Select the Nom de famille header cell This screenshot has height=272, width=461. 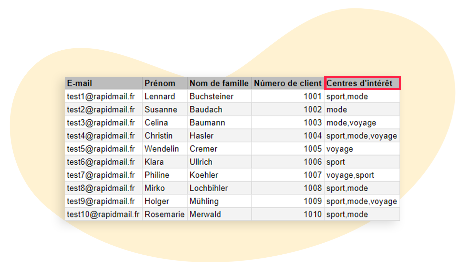coord(219,83)
